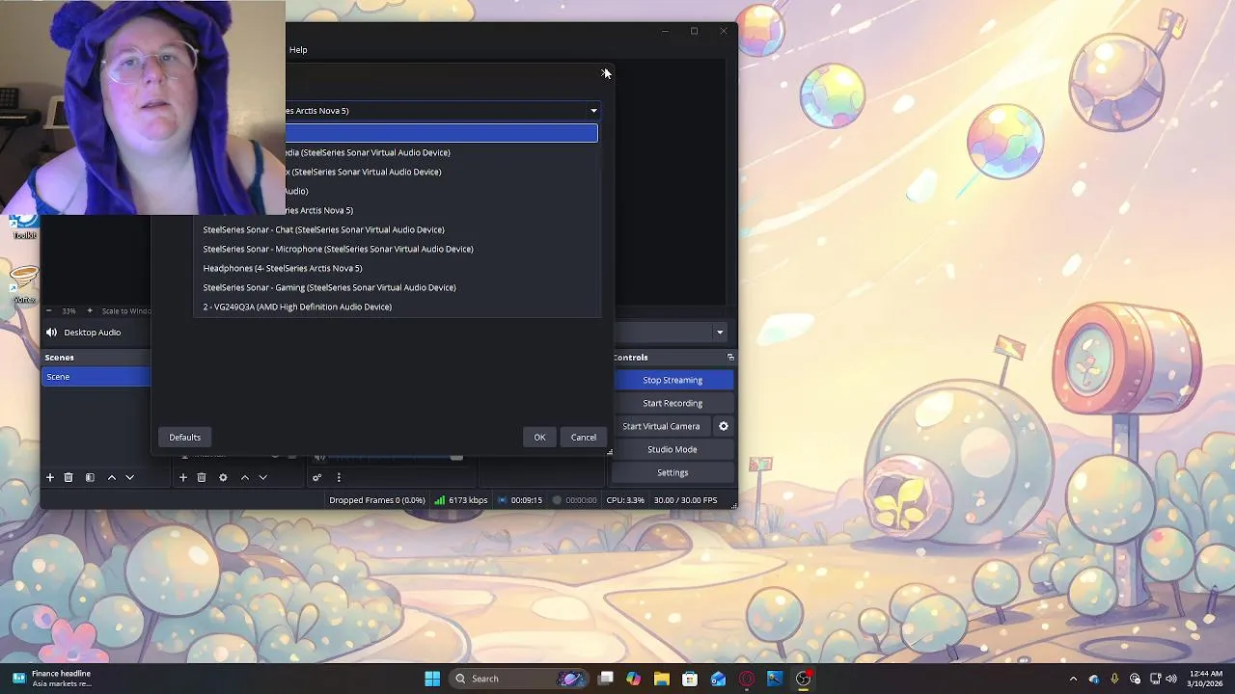The width and height of the screenshot is (1235, 694).
Task: Click 6173 kbps bitrate status
Action: click(461, 500)
